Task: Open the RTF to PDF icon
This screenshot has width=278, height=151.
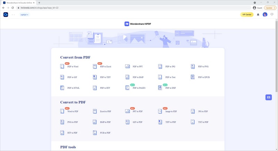Action: pos(62,133)
